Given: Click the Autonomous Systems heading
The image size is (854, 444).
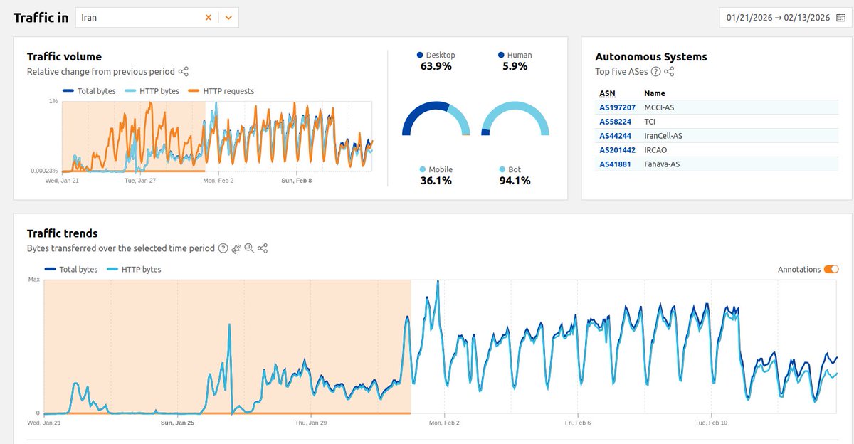Looking at the screenshot, I should click(651, 56).
